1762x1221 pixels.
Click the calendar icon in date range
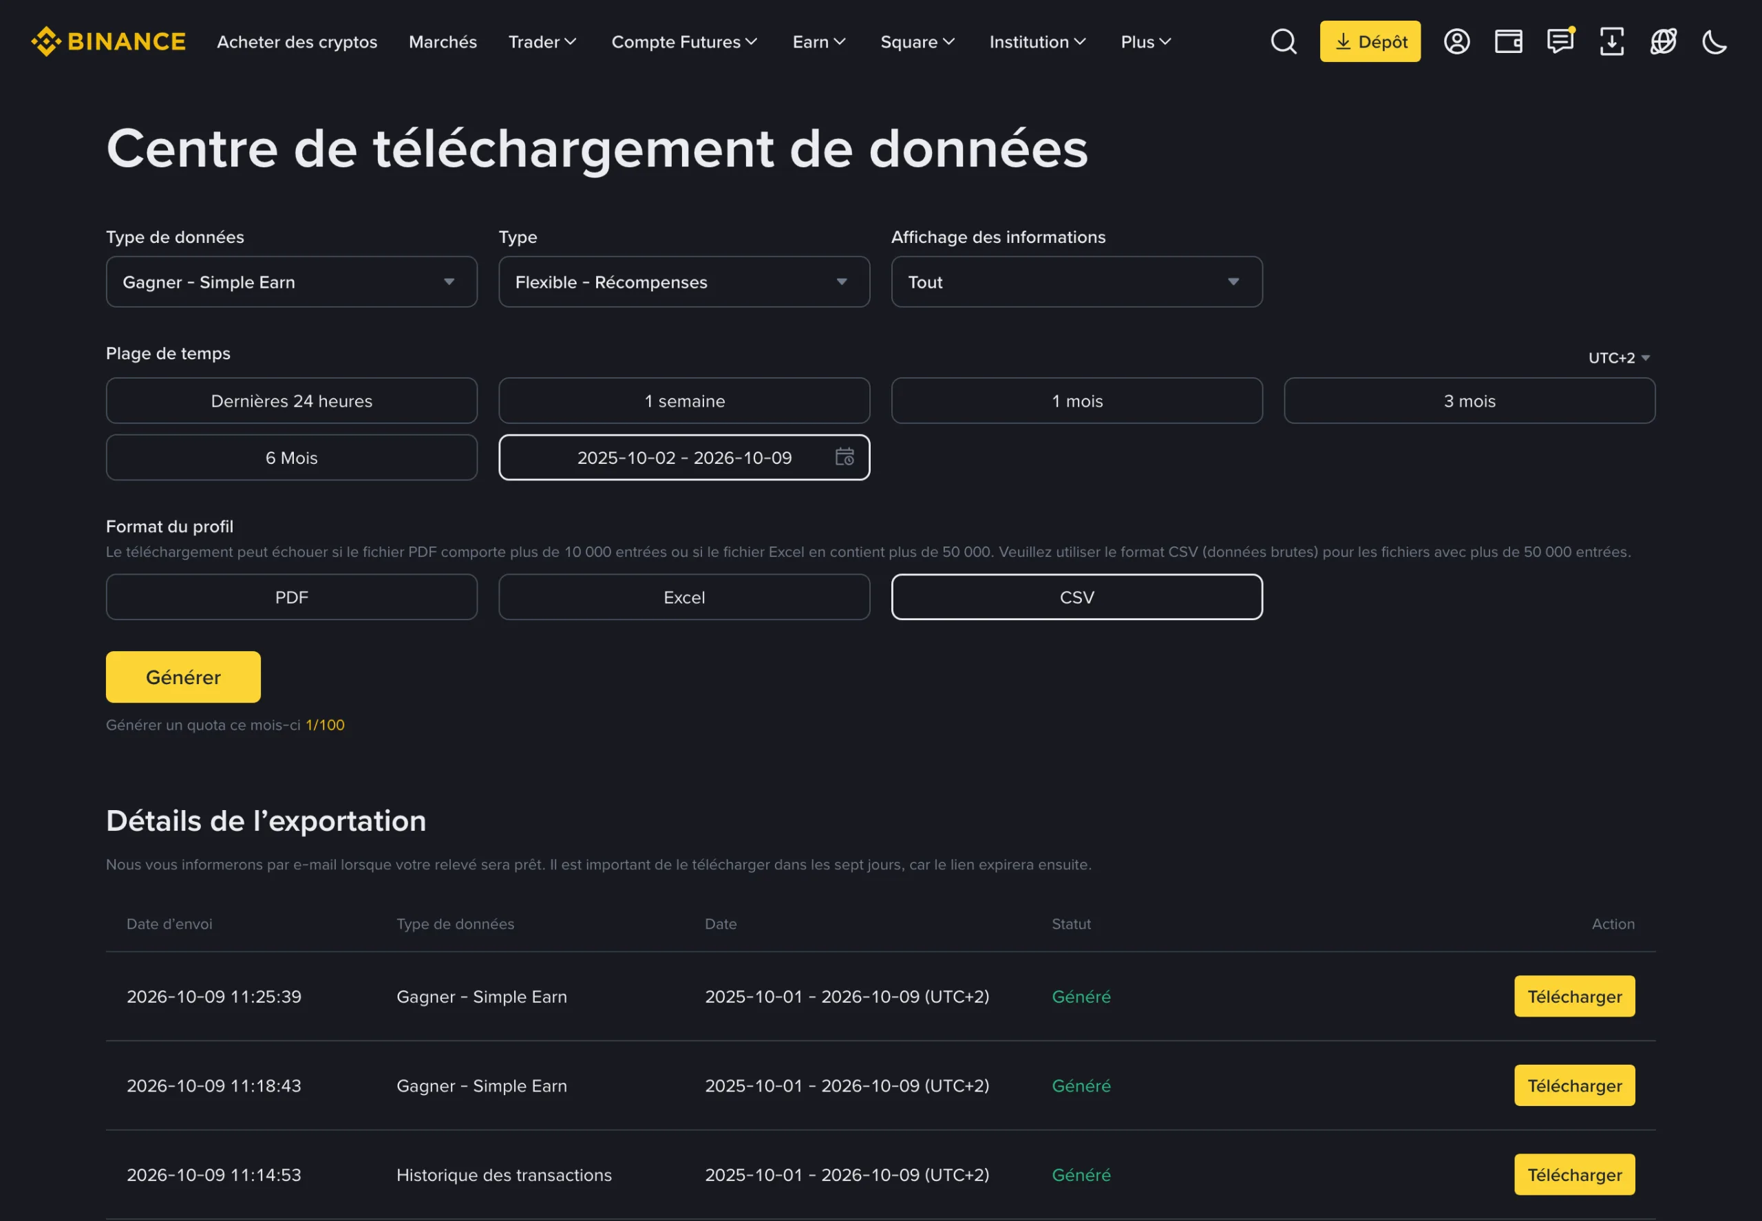pyautogui.click(x=845, y=457)
